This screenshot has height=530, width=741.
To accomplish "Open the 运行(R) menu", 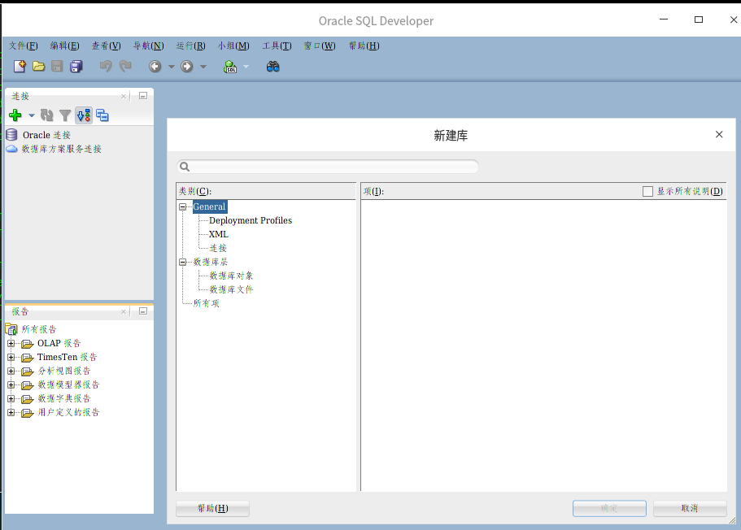I will tap(190, 46).
